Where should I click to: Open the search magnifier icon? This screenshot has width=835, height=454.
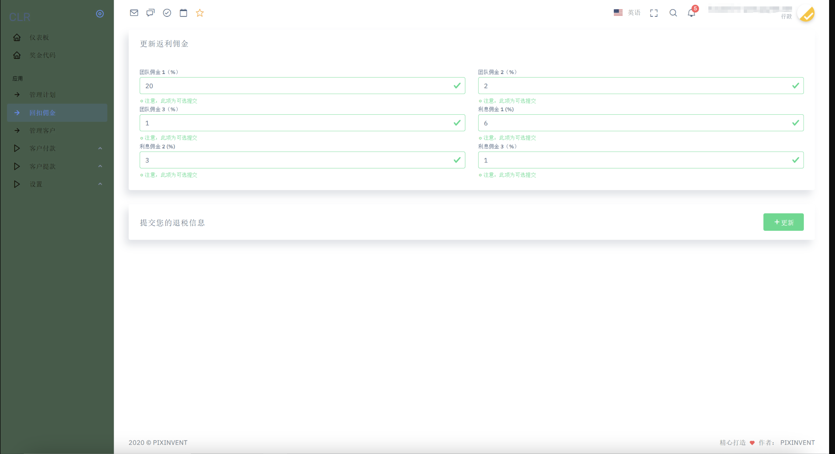(x=673, y=13)
